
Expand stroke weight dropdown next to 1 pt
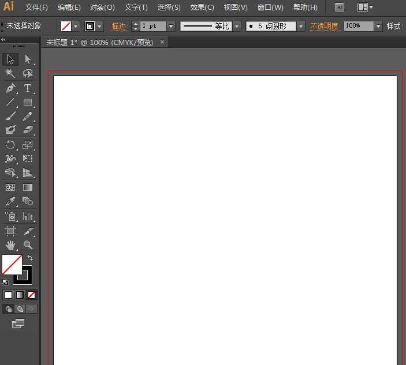tap(171, 26)
